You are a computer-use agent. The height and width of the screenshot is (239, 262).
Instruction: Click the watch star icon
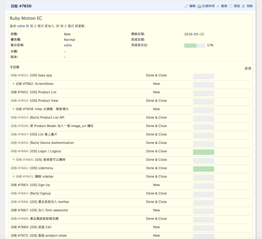click(x=218, y=6)
